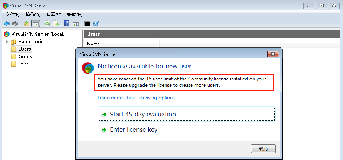Launch the command prompt toolbar icon
343x160 pixels.
pyautogui.click(x=87, y=23)
